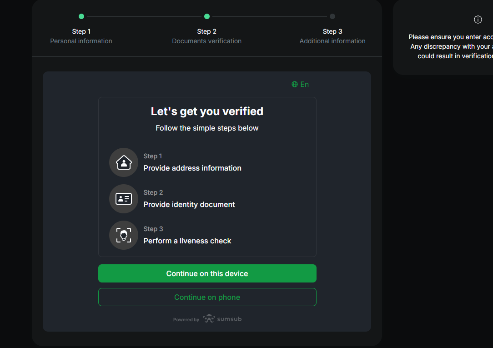Viewport: 493px width, 348px height.
Task: Click Provide address information text
Action: 192,168
